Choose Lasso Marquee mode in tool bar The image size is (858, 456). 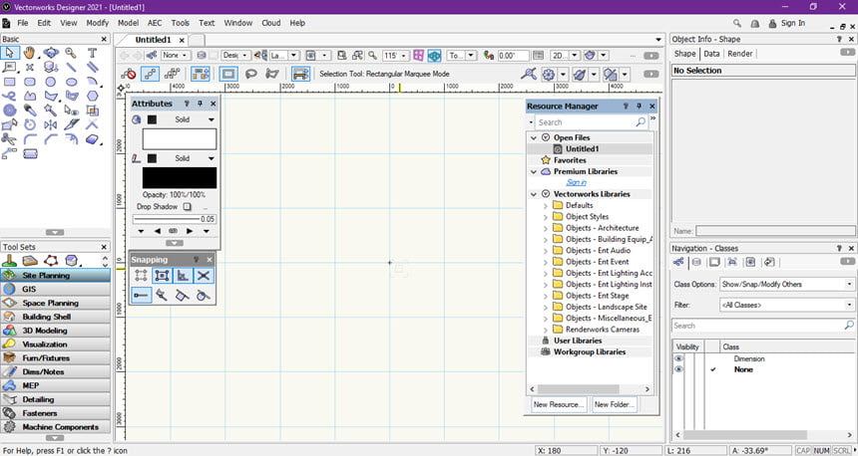point(250,74)
